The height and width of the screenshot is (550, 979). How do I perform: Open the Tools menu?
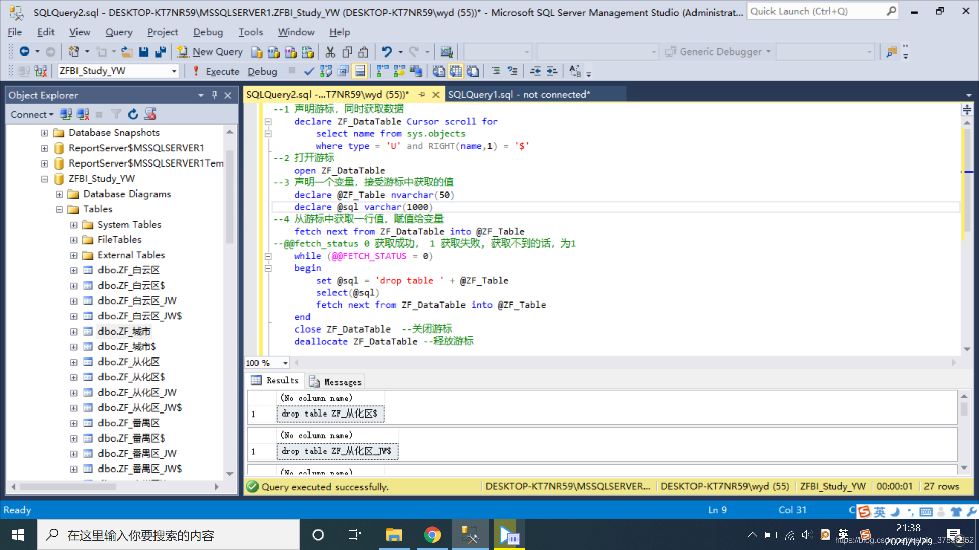[250, 32]
